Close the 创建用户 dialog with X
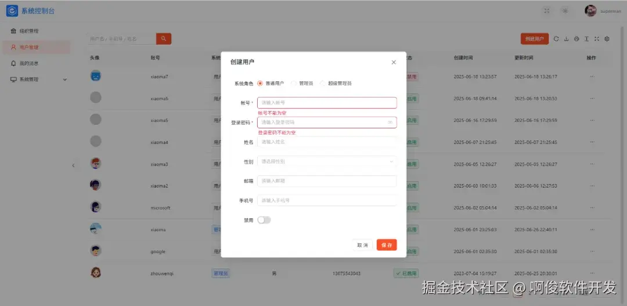Viewport: 627px width, 306px height. pos(394,62)
